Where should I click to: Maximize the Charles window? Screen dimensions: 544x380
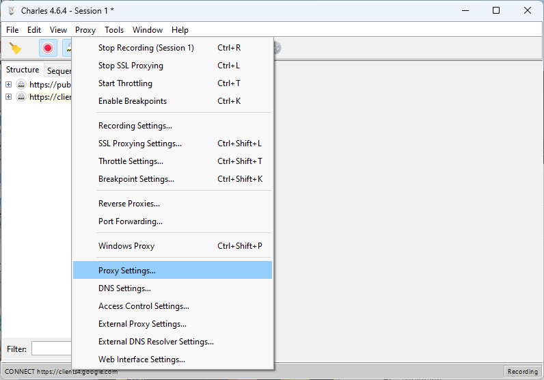[x=496, y=10]
